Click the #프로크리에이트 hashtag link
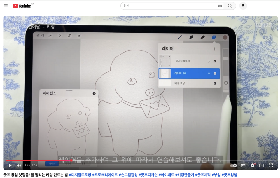 click(x=105, y=175)
